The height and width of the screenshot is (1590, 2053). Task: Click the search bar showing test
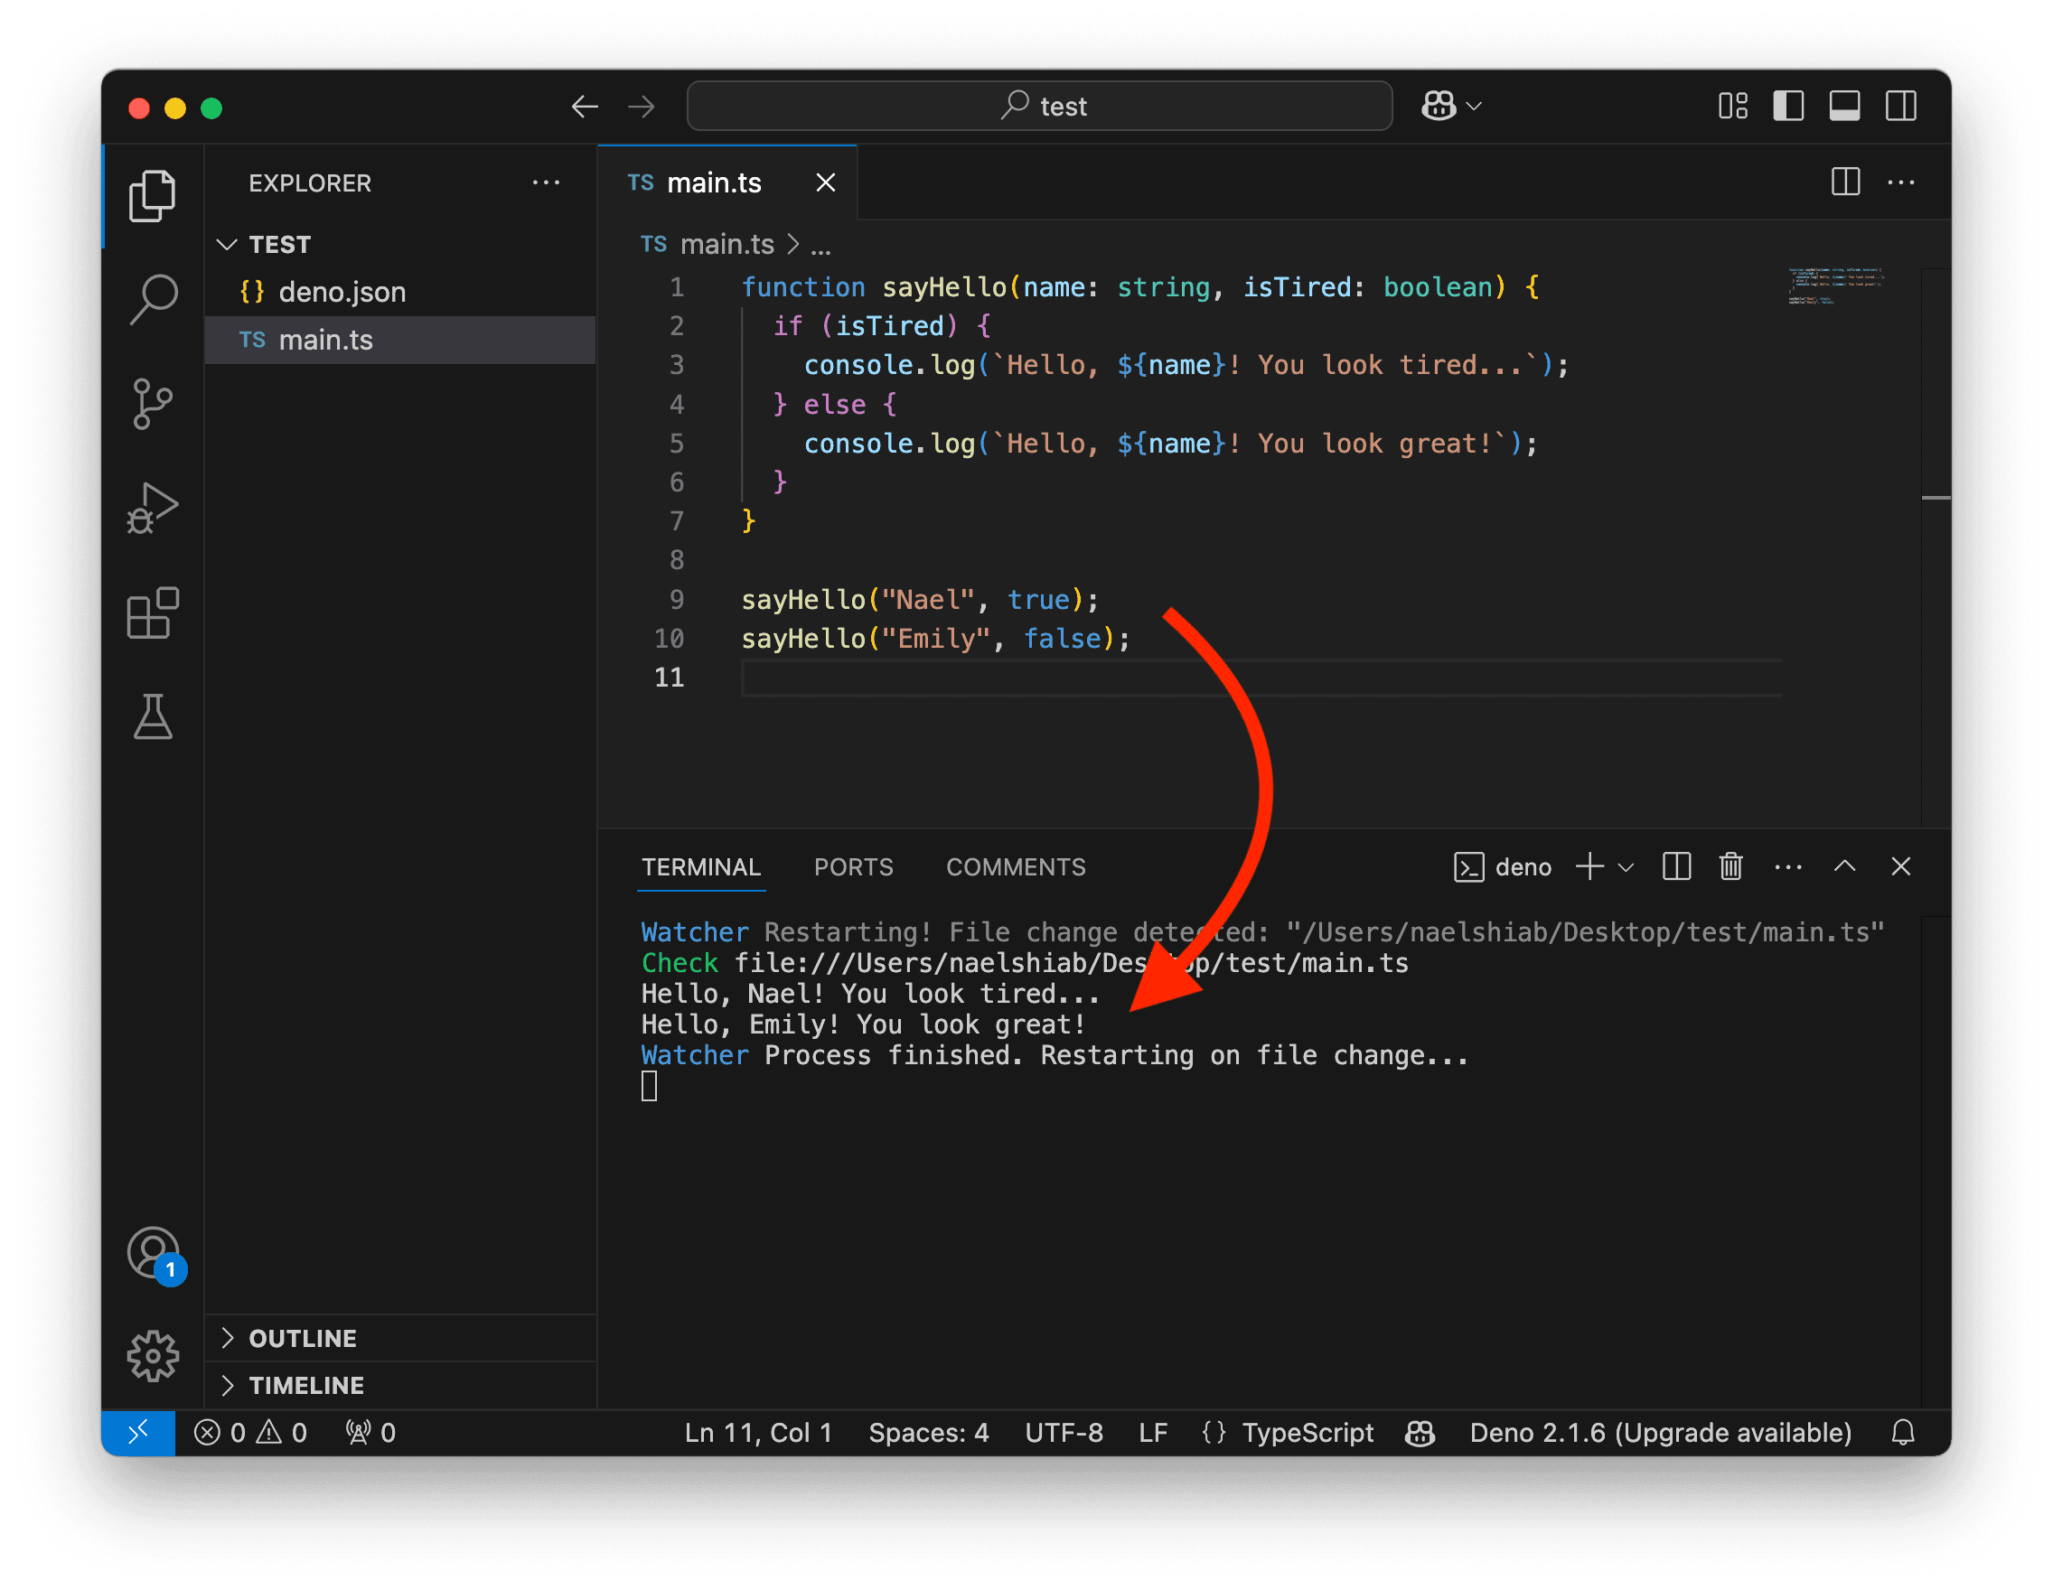(1040, 107)
